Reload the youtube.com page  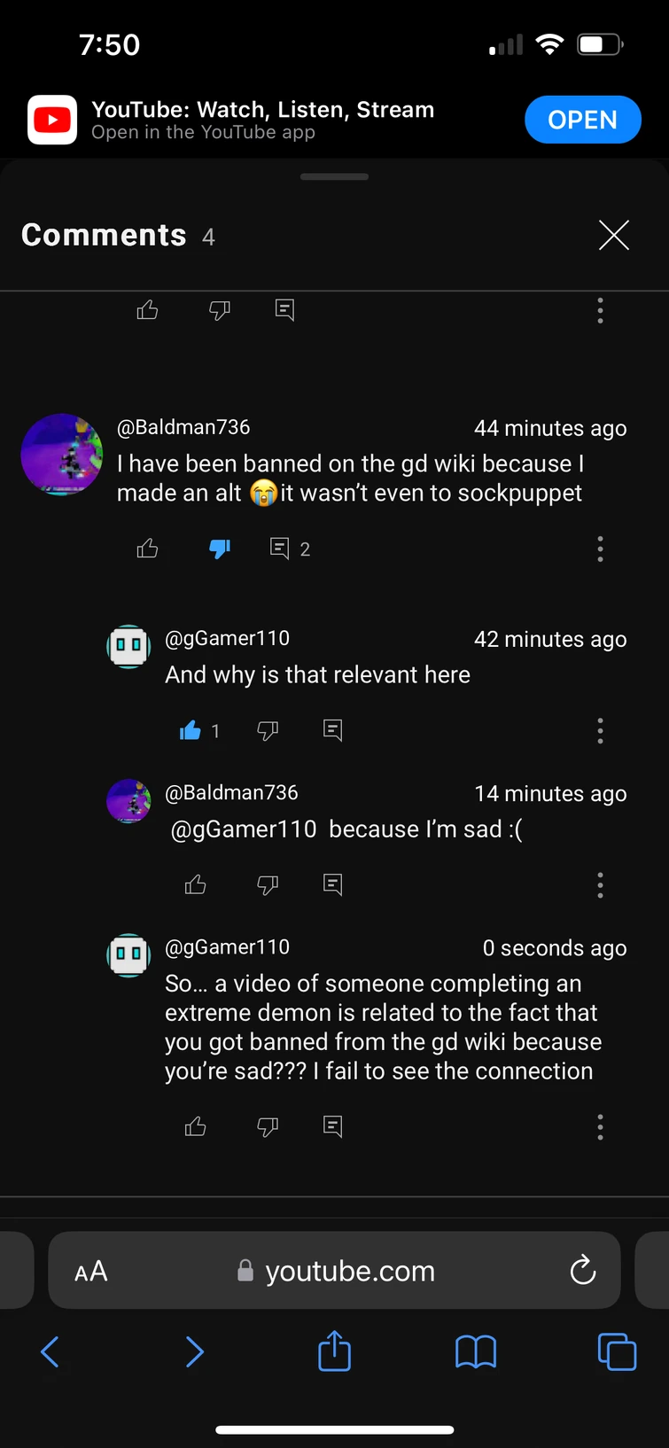pos(582,1271)
